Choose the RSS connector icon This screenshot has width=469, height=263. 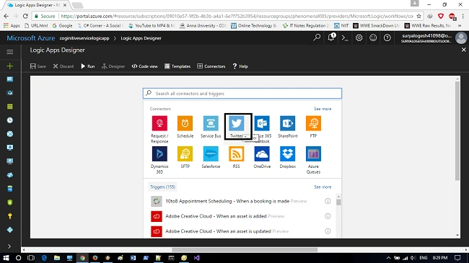tap(236, 153)
